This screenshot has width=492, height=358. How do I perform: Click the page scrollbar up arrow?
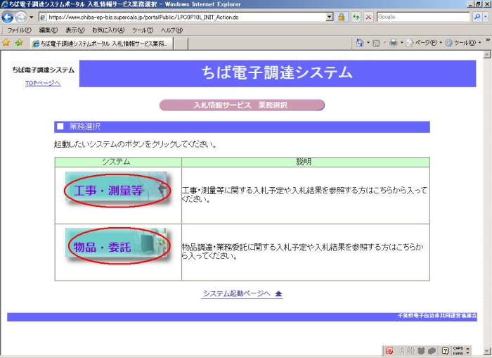(487, 55)
